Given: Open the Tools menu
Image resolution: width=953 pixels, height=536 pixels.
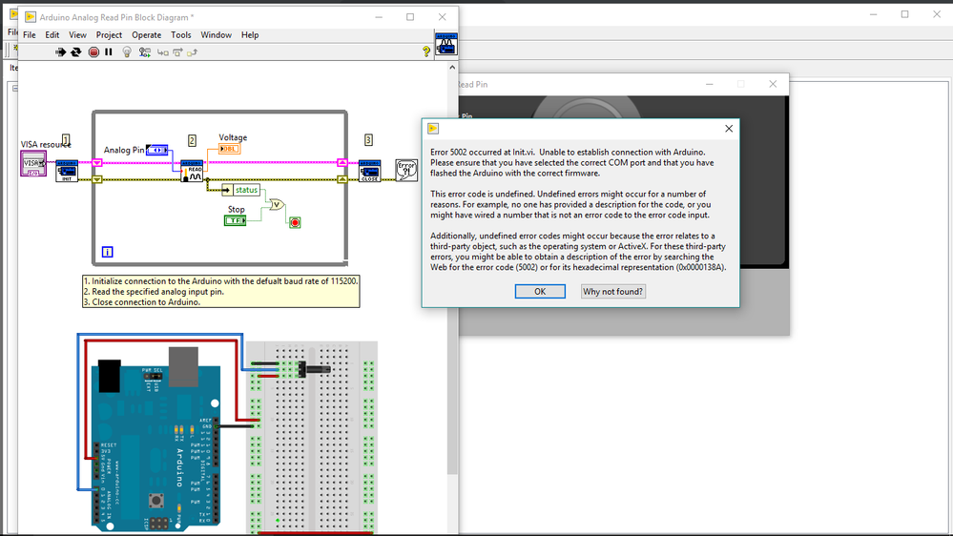Looking at the screenshot, I should tap(180, 35).
